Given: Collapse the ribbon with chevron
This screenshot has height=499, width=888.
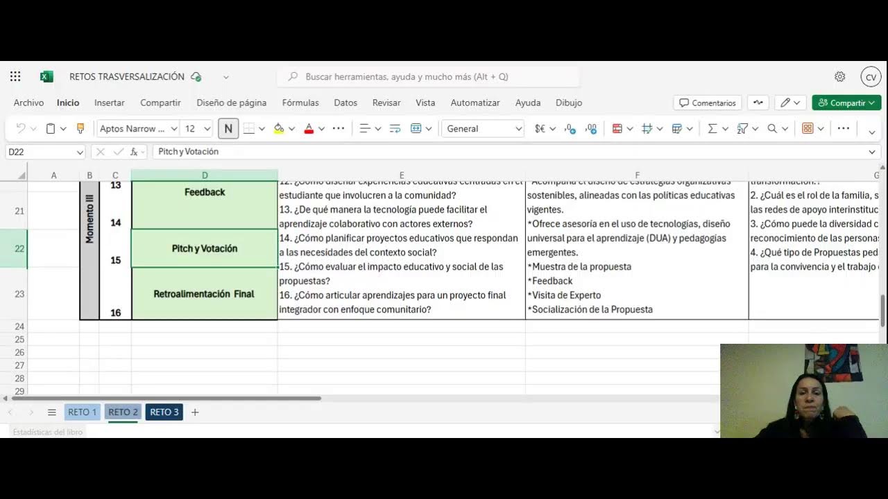Looking at the screenshot, I should point(872,132).
